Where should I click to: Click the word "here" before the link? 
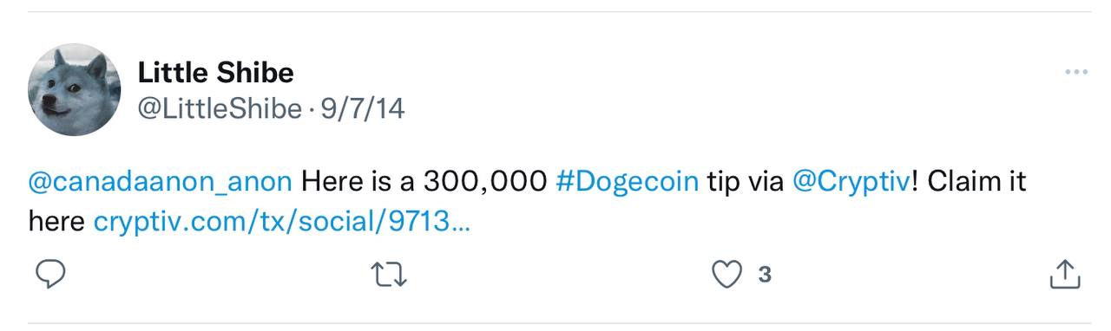pyautogui.click(x=57, y=222)
